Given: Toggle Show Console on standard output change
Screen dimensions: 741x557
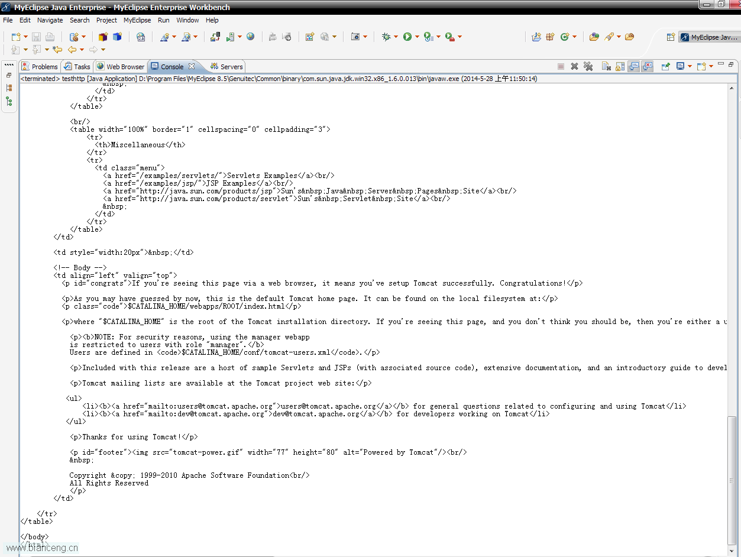Looking at the screenshot, I should click(x=633, y=66).
